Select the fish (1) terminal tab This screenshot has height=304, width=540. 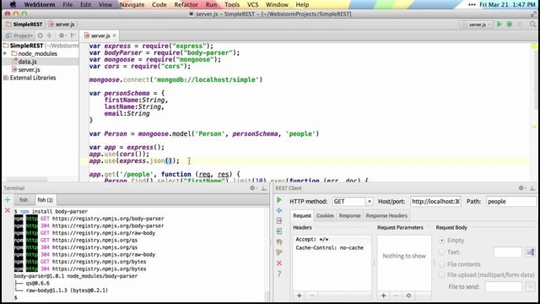45,200
